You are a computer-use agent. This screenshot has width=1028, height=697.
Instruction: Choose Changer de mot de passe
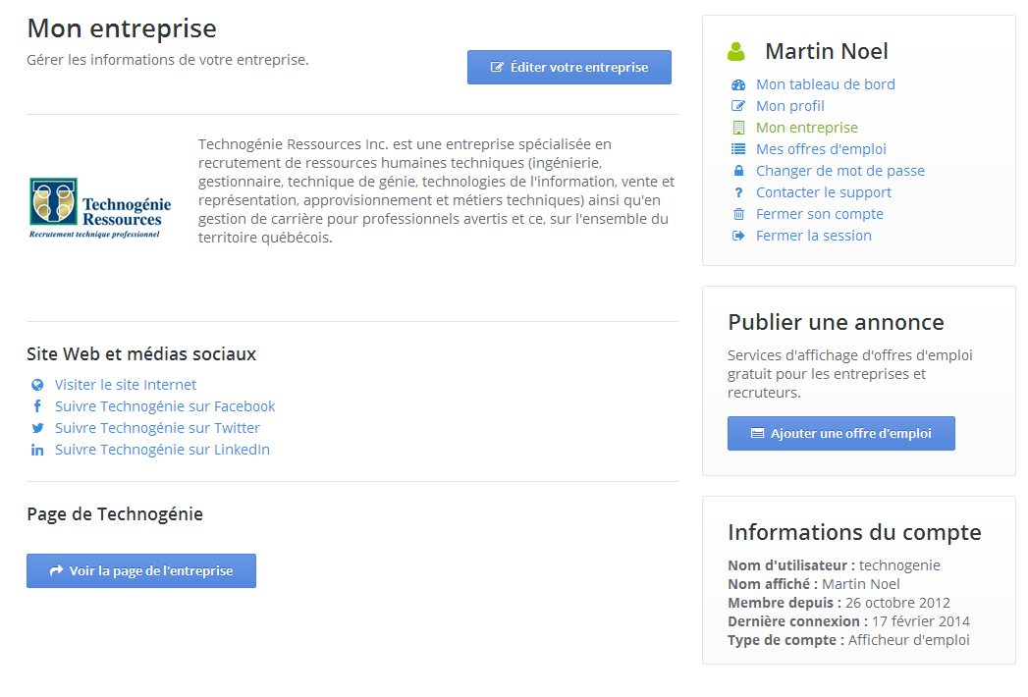(840, 171)
